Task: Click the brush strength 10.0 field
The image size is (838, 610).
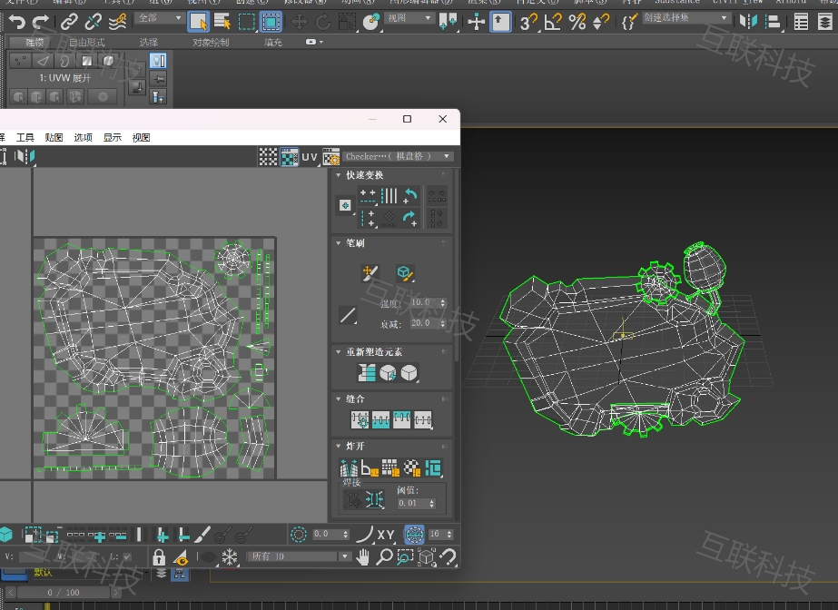Action: [x=429, y=303]
